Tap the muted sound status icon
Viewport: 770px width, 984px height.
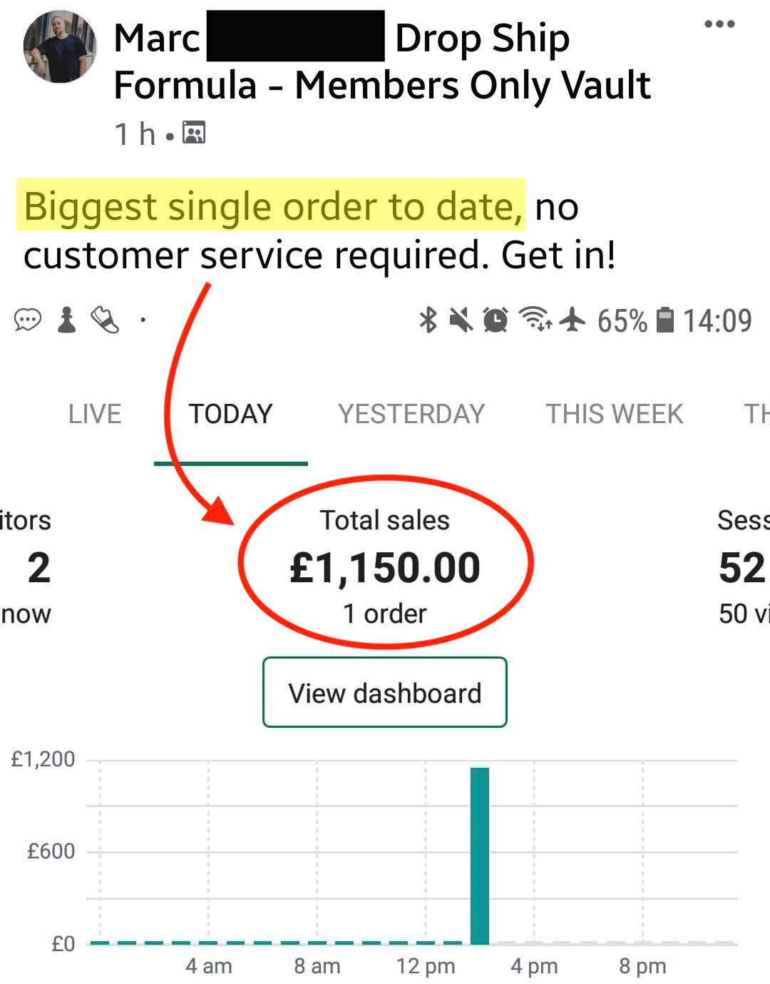click(461, 320)
